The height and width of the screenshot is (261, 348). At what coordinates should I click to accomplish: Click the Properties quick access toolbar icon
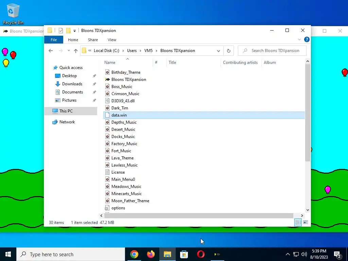pyautogui.click(x=60, y=31)
